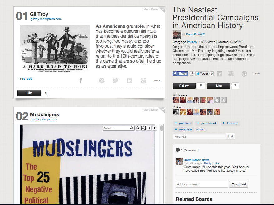Share board via sidebar Pinterest icon

(244, 74)
